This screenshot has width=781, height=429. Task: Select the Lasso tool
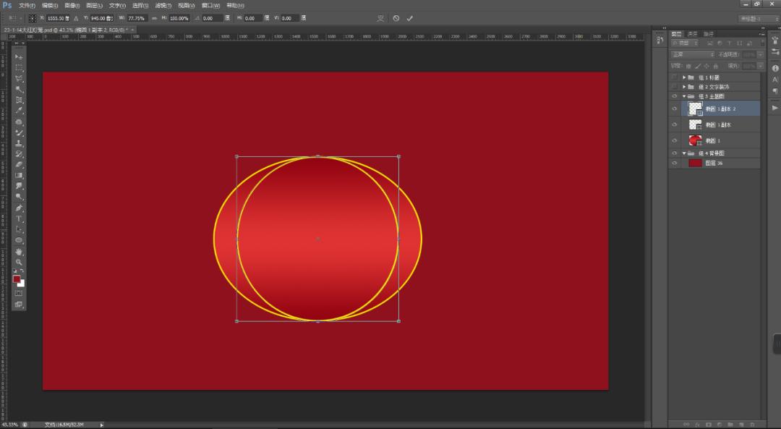click(x=19, y=78)
